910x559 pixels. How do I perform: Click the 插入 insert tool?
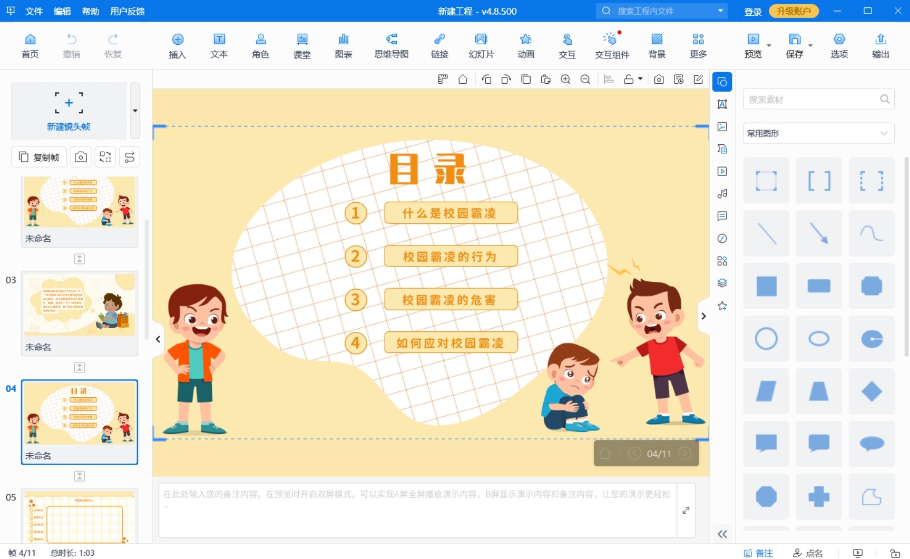(178, 45)
